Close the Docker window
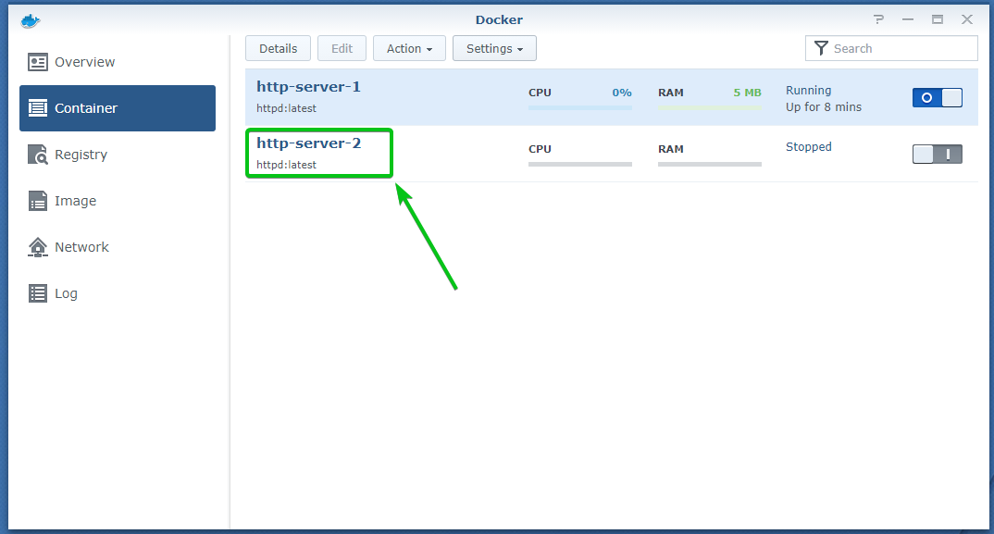994x534 pixels. coord(967,19)
